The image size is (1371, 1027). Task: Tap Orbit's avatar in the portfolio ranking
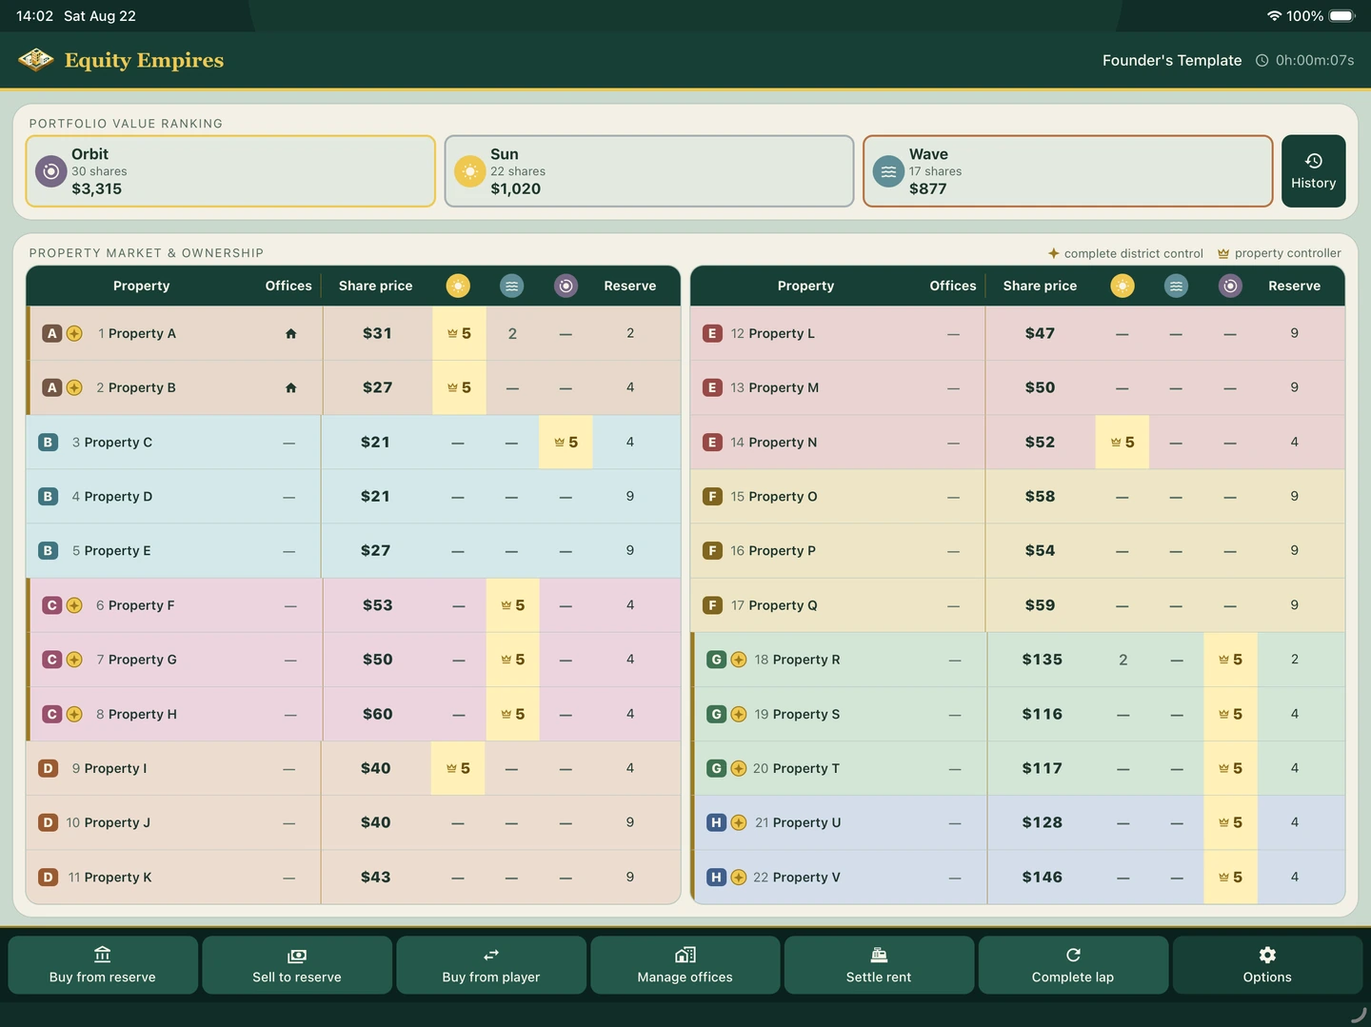pyautogui.click(x=50, y=171)
